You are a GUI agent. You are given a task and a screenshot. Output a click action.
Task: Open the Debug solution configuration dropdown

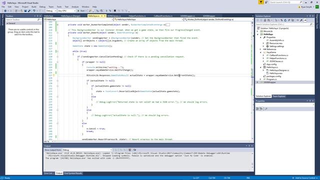pos(51,11)
